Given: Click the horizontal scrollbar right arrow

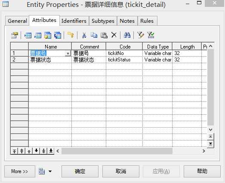Looking at the screenshot, I should [x=203, y=151].
